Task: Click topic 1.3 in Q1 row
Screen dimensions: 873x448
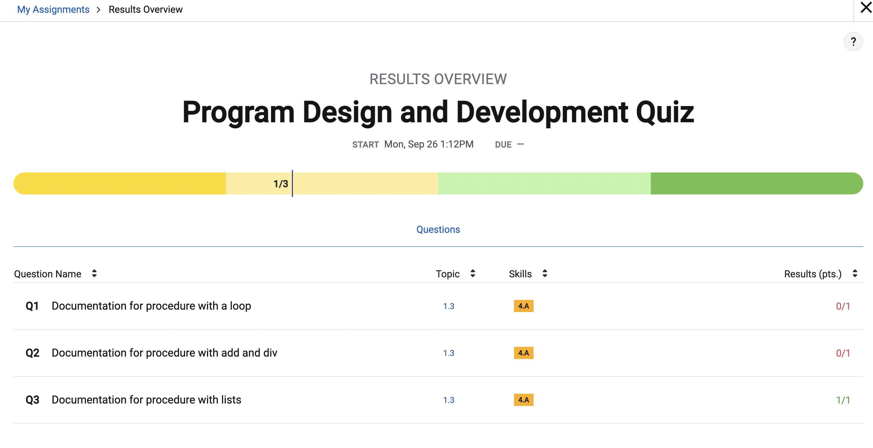Action: point(449,306)
